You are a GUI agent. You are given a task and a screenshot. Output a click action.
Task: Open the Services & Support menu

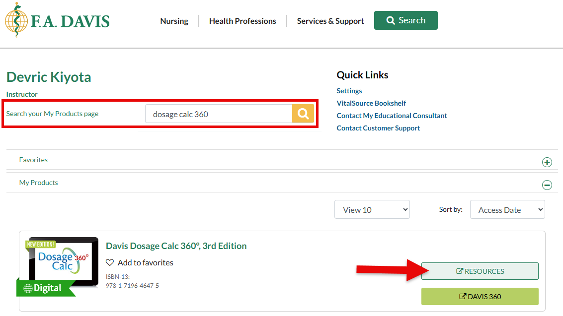coord(330,21)
